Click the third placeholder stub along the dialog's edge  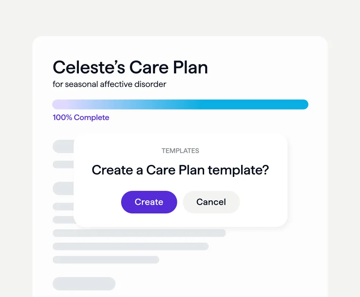click(x=63, y=188)
